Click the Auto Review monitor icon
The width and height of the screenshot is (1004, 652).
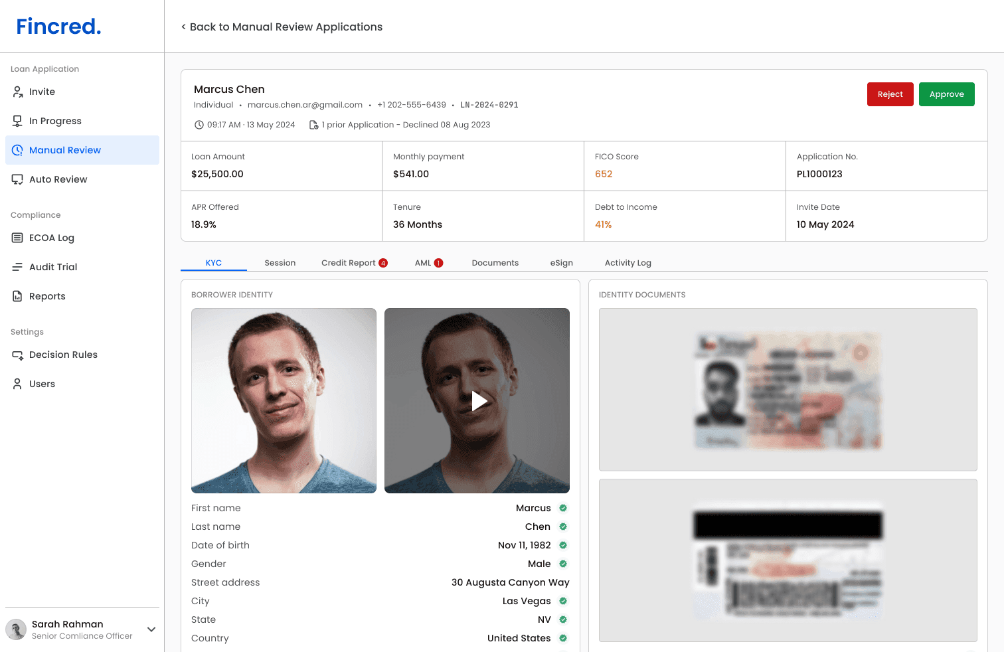click(x=18, y=179)
